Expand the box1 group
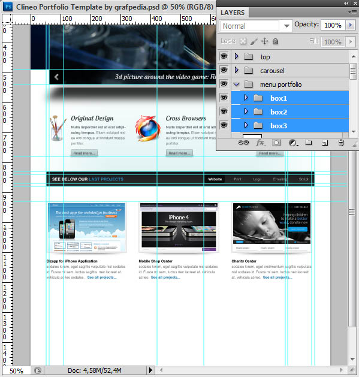 [x=246, y=97]
